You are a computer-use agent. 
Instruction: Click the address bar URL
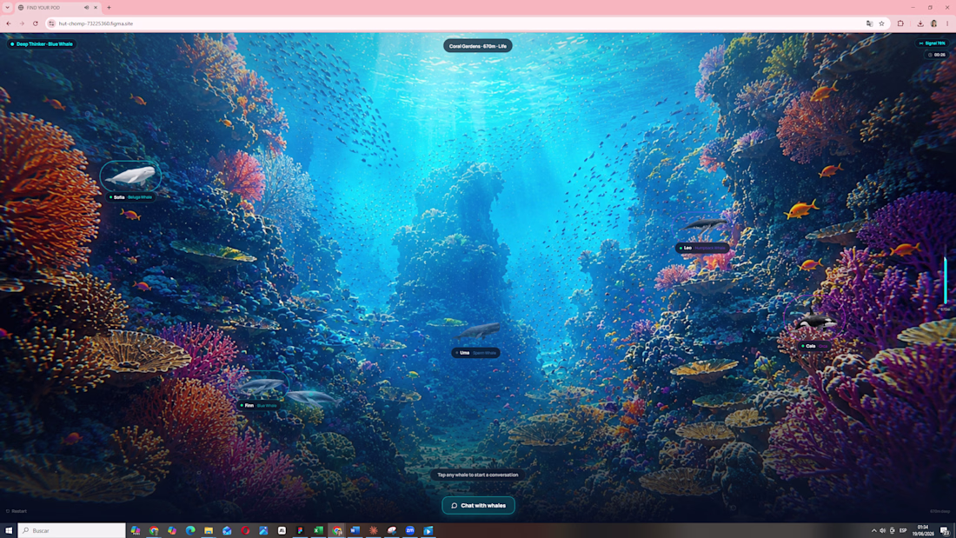tap(96, 23)
